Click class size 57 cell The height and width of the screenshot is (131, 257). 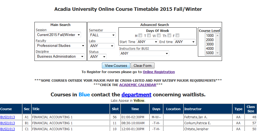pyautogui.click(x=251, y=123)
